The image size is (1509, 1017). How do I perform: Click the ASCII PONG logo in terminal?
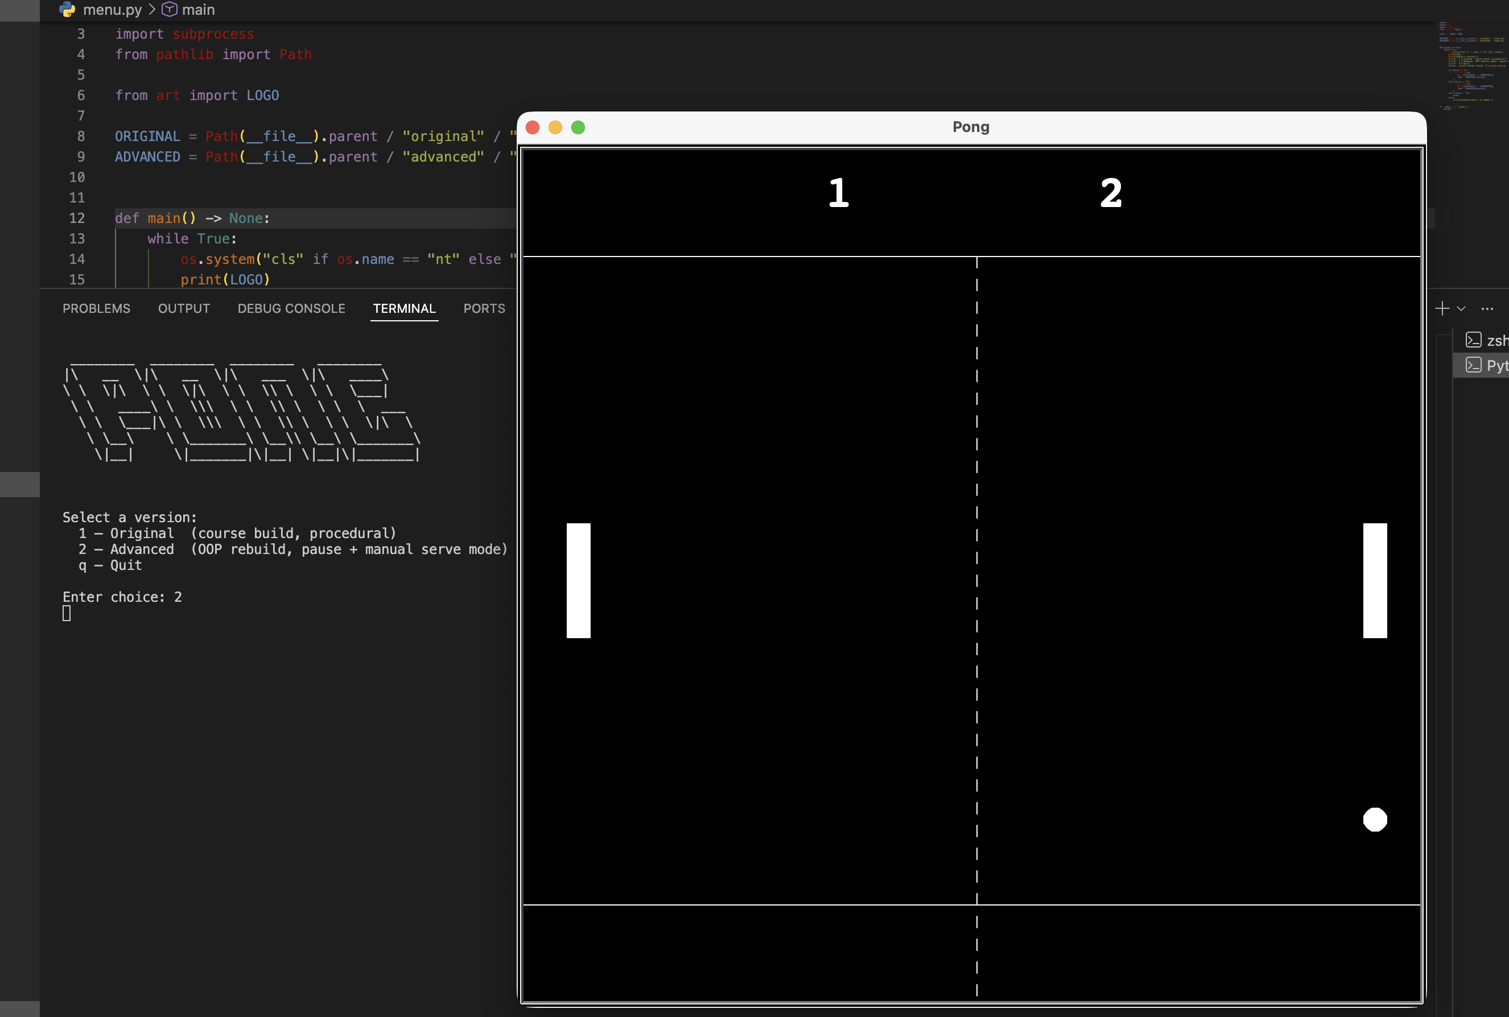(242, 411)
